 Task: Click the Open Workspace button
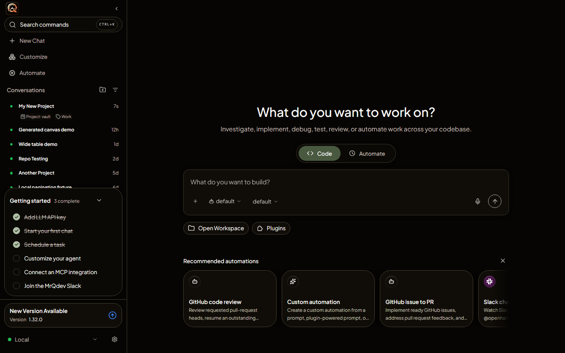tap(216, 228)
